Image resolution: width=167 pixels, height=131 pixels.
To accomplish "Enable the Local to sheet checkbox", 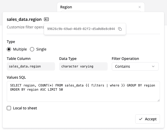I will 9,108.
